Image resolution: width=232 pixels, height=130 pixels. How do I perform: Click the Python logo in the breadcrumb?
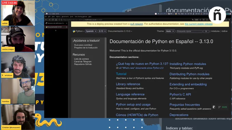[x=74, y=31]
